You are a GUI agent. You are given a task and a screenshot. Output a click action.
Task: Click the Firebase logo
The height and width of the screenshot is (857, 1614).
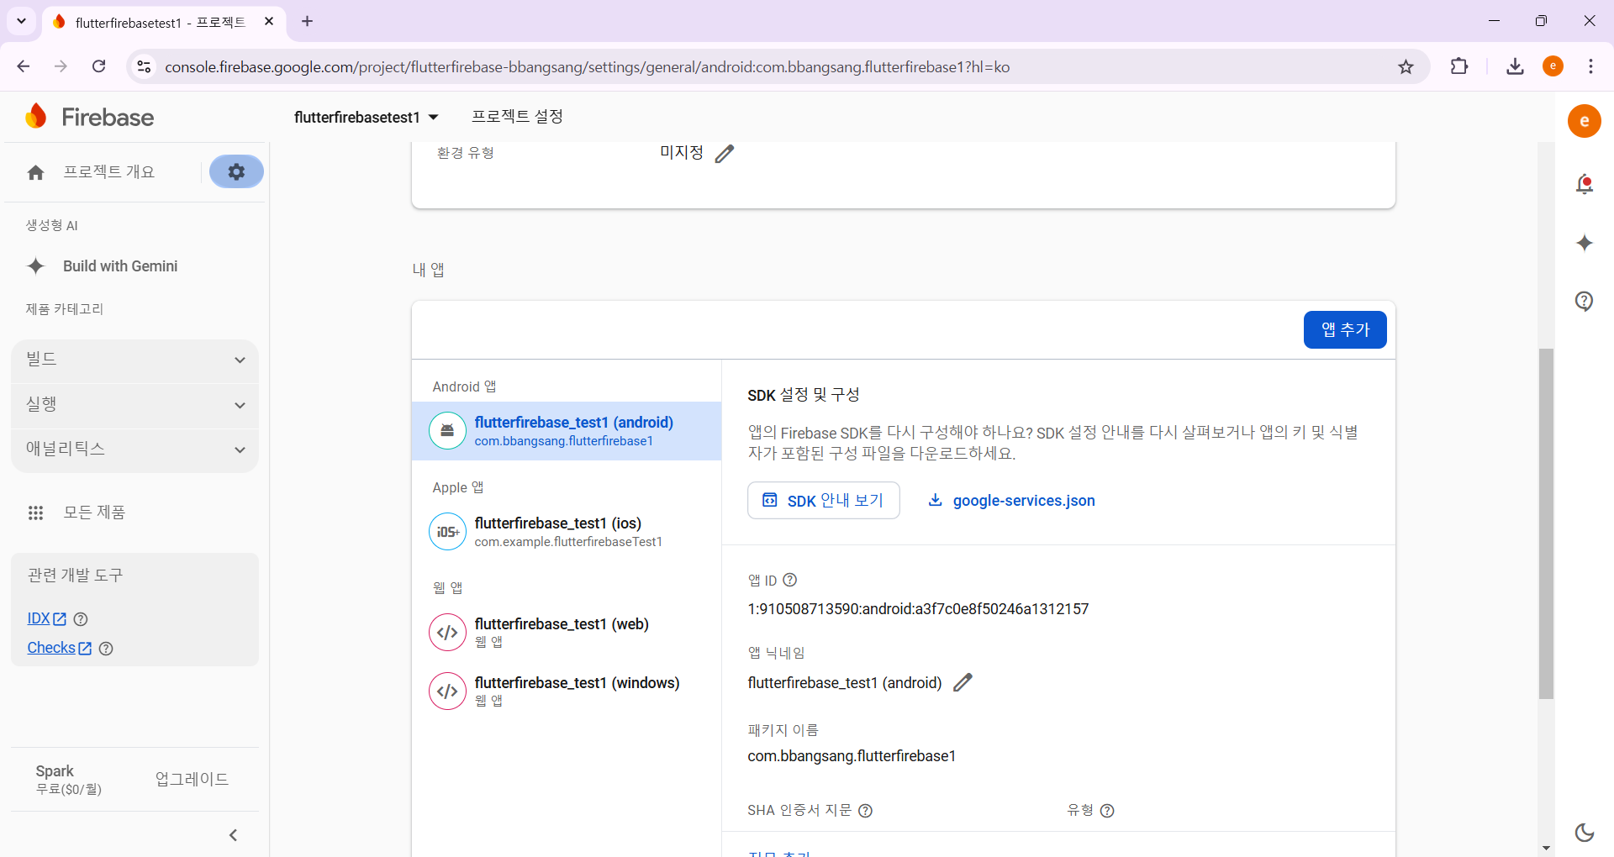(x=90, y=117)
